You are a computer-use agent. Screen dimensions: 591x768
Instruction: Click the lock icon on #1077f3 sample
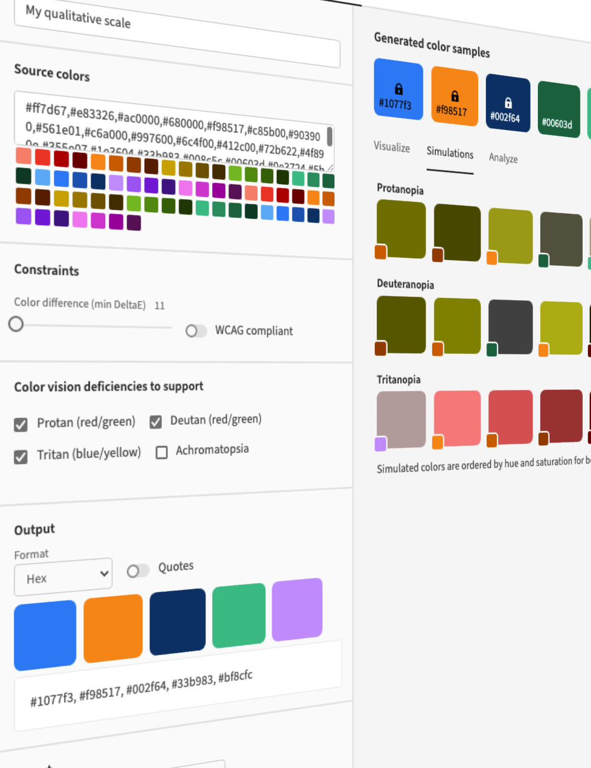(399, 89)
